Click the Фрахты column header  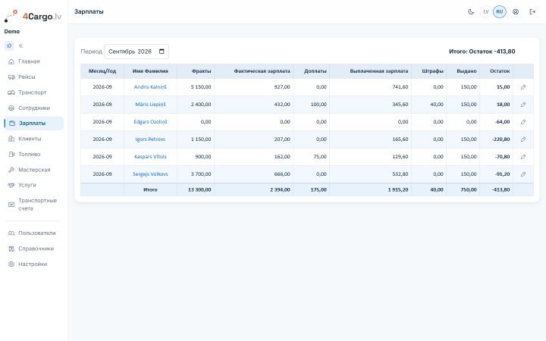pos(196,71)
